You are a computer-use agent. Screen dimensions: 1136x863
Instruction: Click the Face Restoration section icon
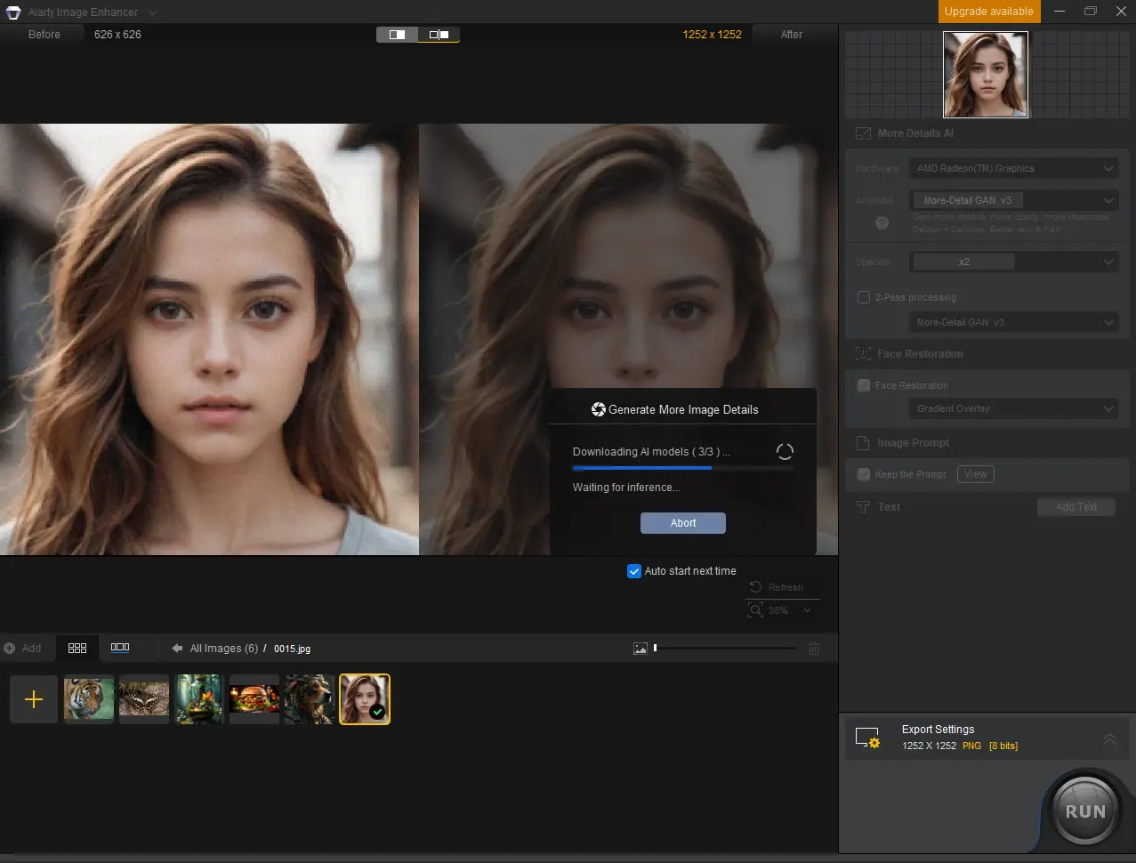(863, 354)
